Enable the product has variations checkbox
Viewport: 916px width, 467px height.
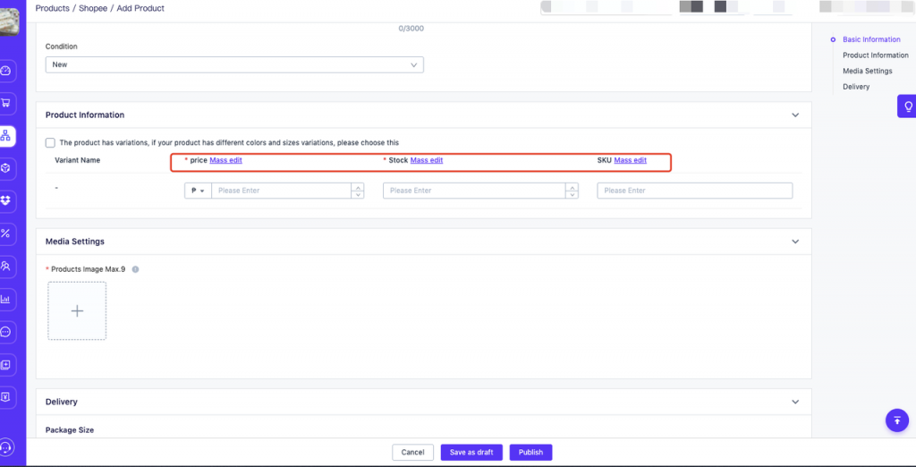50,142
